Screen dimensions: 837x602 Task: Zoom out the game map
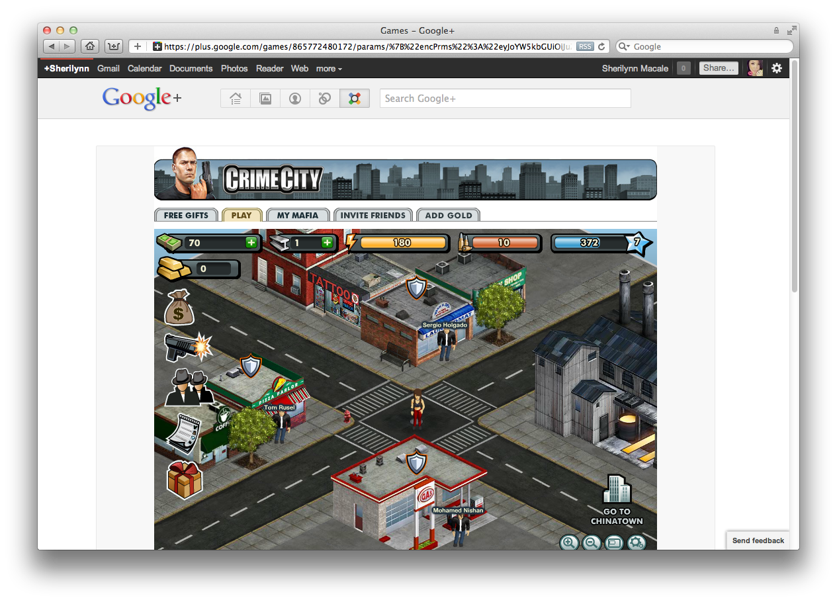(592, 542)
